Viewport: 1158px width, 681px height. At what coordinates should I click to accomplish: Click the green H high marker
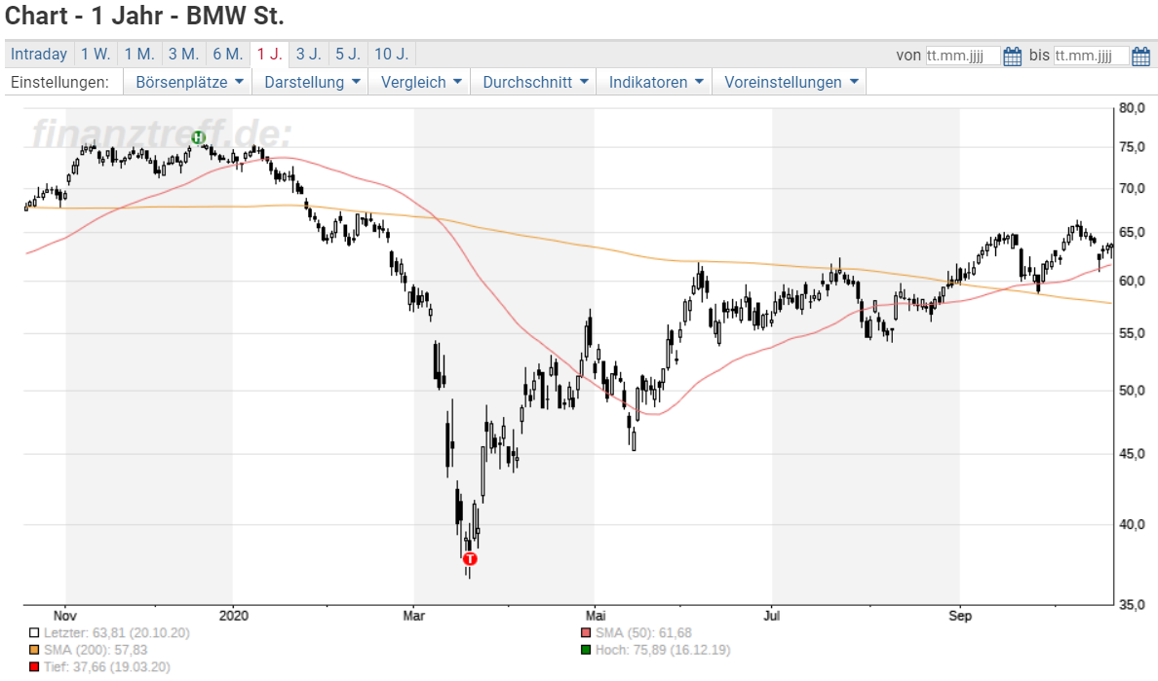tap(198, 137)
